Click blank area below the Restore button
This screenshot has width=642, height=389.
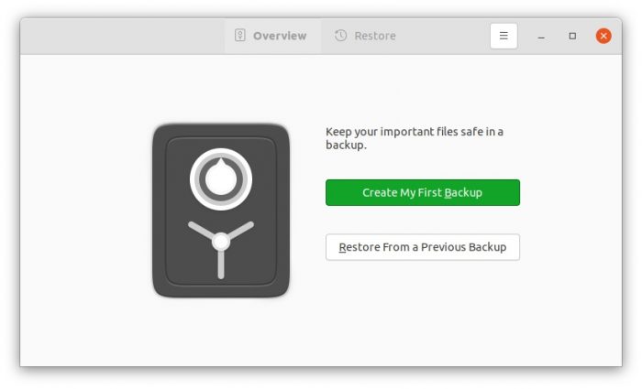422,311
